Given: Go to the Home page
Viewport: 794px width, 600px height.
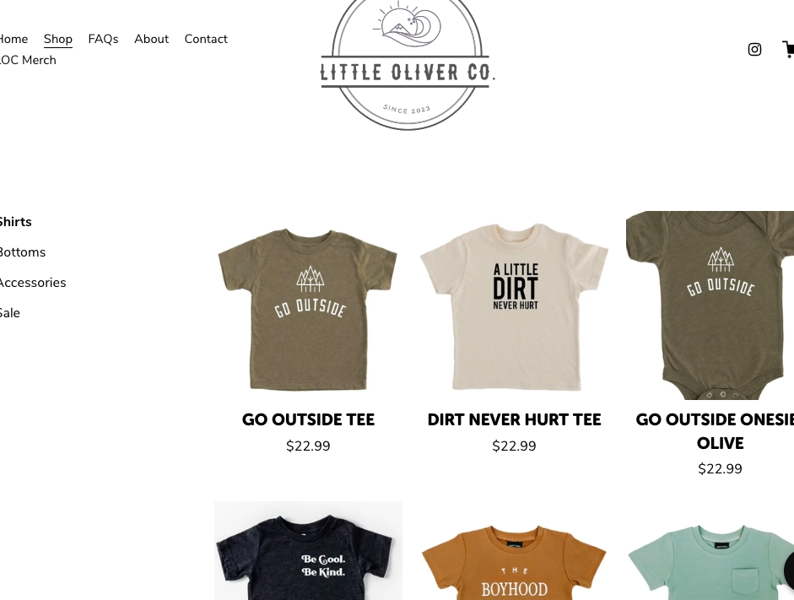Looking at the screenshot, I should (x=14, y=39).
